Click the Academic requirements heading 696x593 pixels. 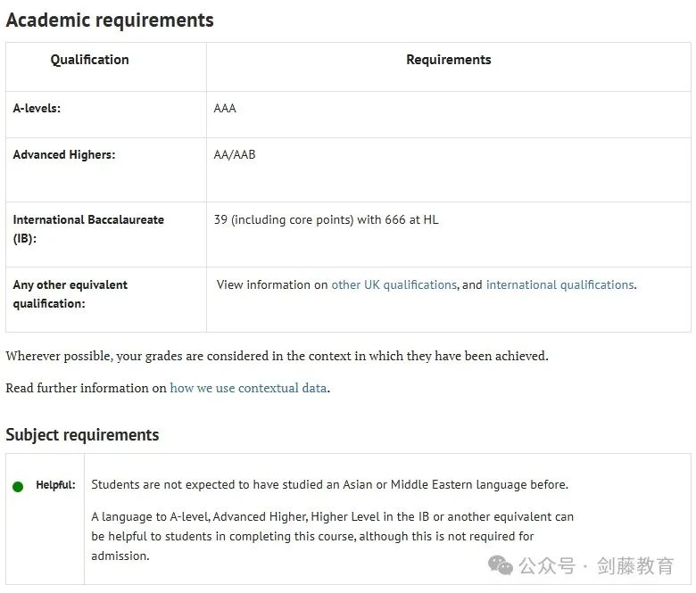tap(110, 21)
